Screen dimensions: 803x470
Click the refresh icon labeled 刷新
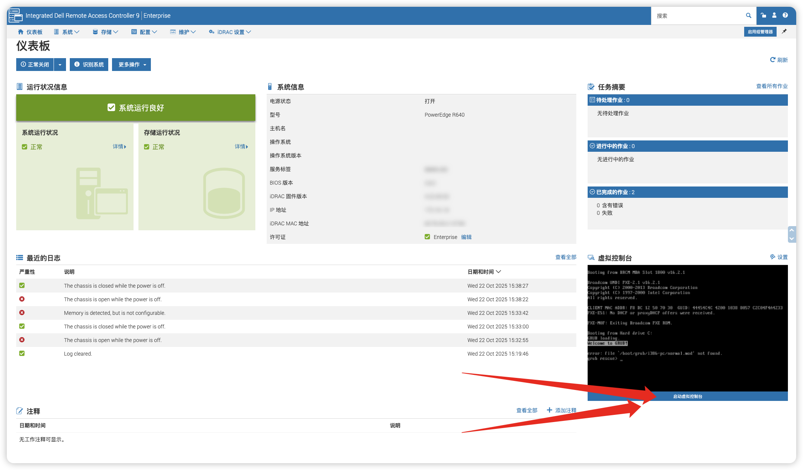point(773,60)
